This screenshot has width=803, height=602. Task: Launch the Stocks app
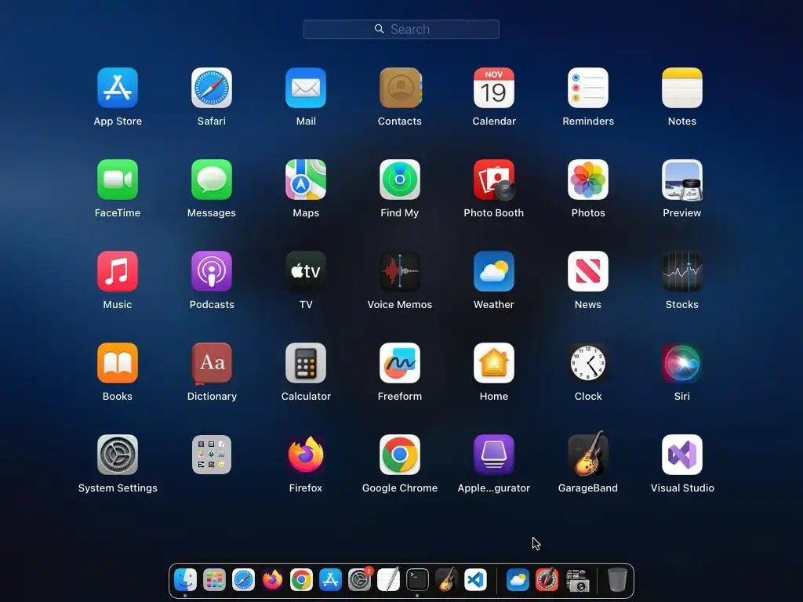click(x=682, y=271)
